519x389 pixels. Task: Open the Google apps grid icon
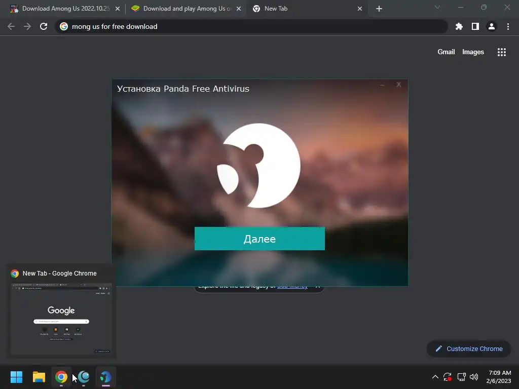click(x=501, y=52)
